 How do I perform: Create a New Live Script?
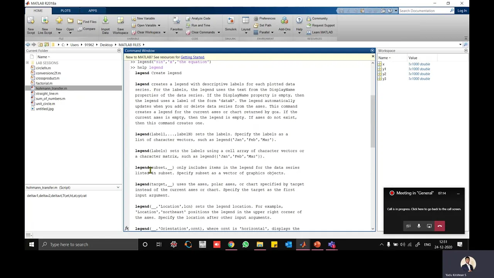click(45, 25)
